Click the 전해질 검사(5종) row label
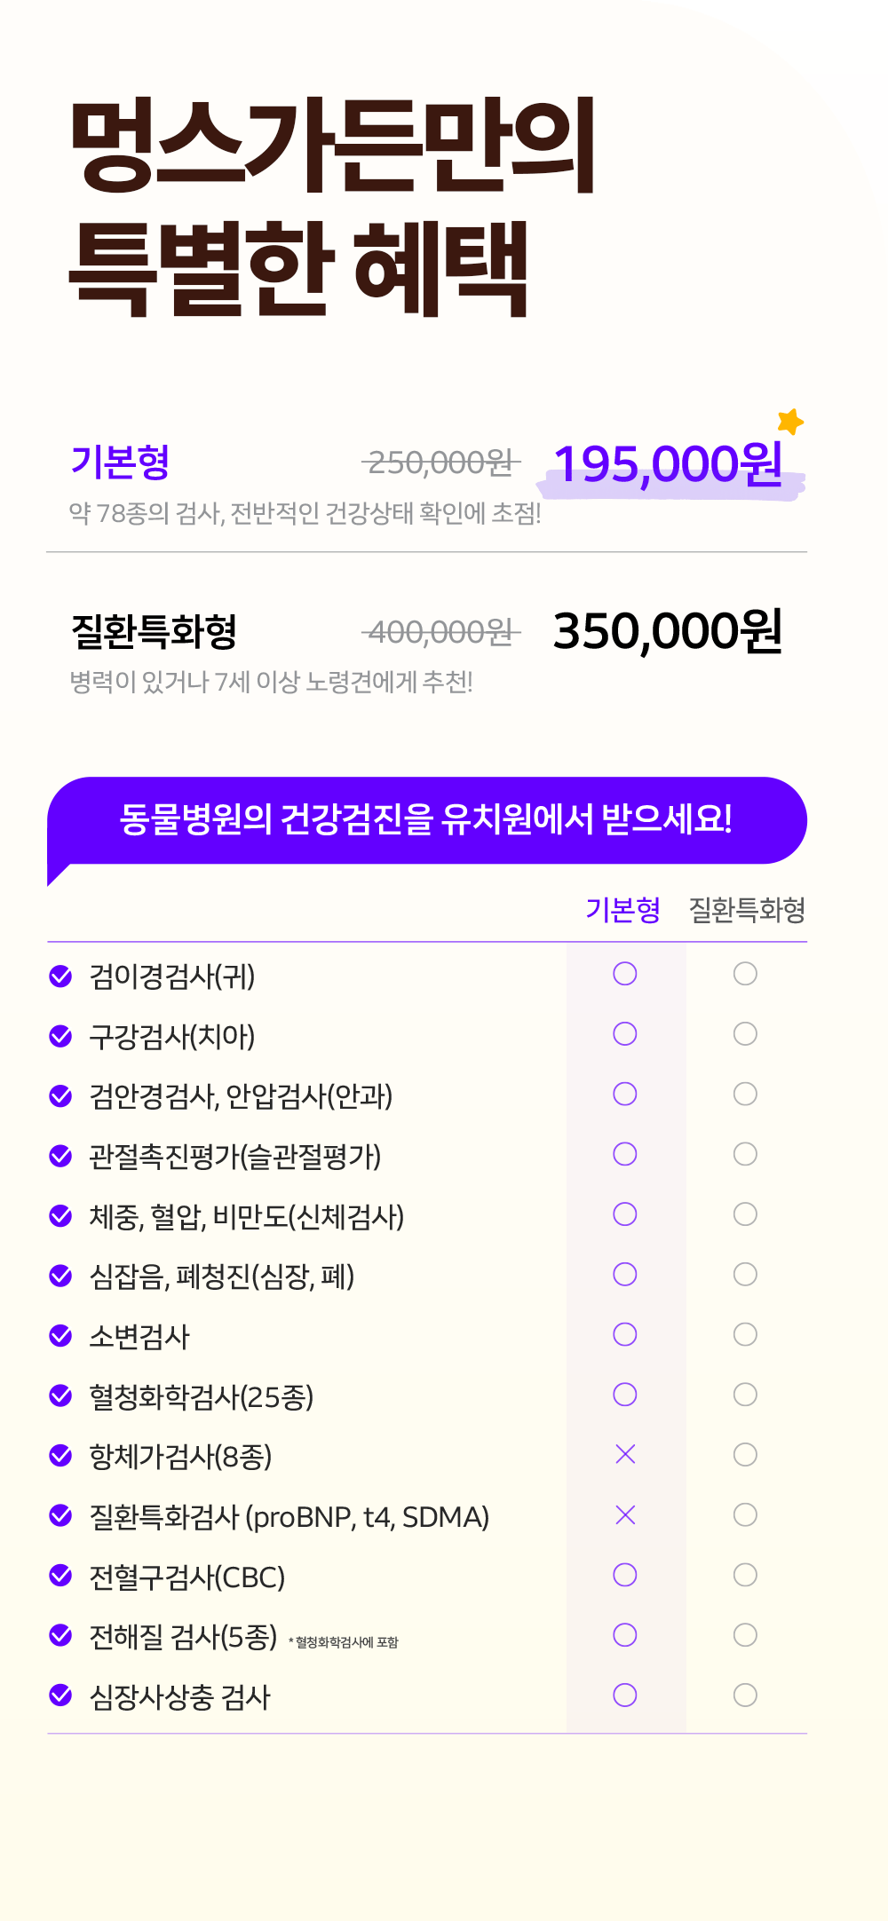888x1921 pixels. click(x=183, y=1636)
